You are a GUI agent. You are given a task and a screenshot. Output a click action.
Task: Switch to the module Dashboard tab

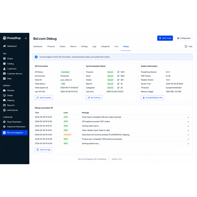tap(38, 46)
